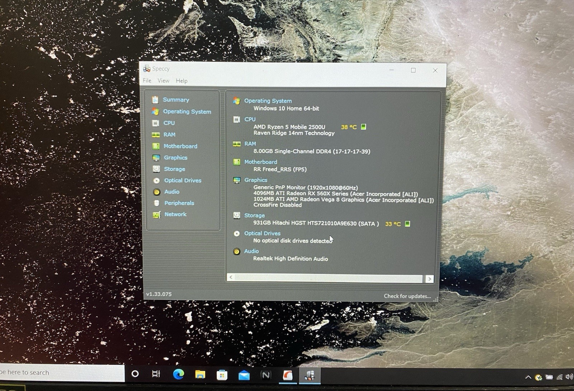Open Storage heading link in summary pane

[x=254, y=215]
